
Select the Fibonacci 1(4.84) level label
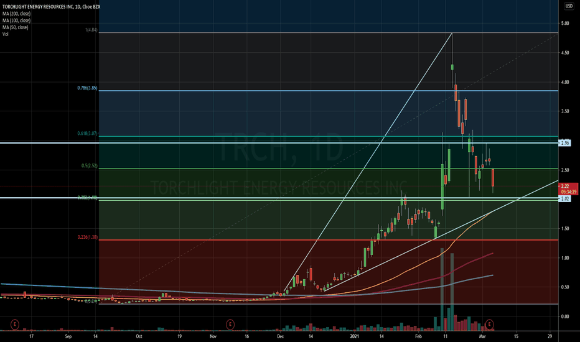[91, 30]
